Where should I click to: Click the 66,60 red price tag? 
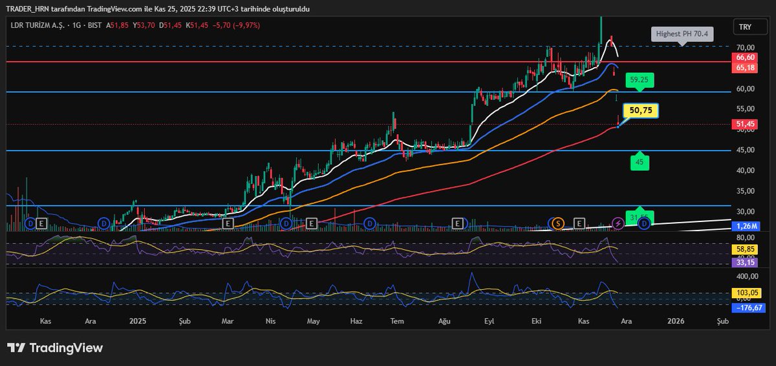744,57
